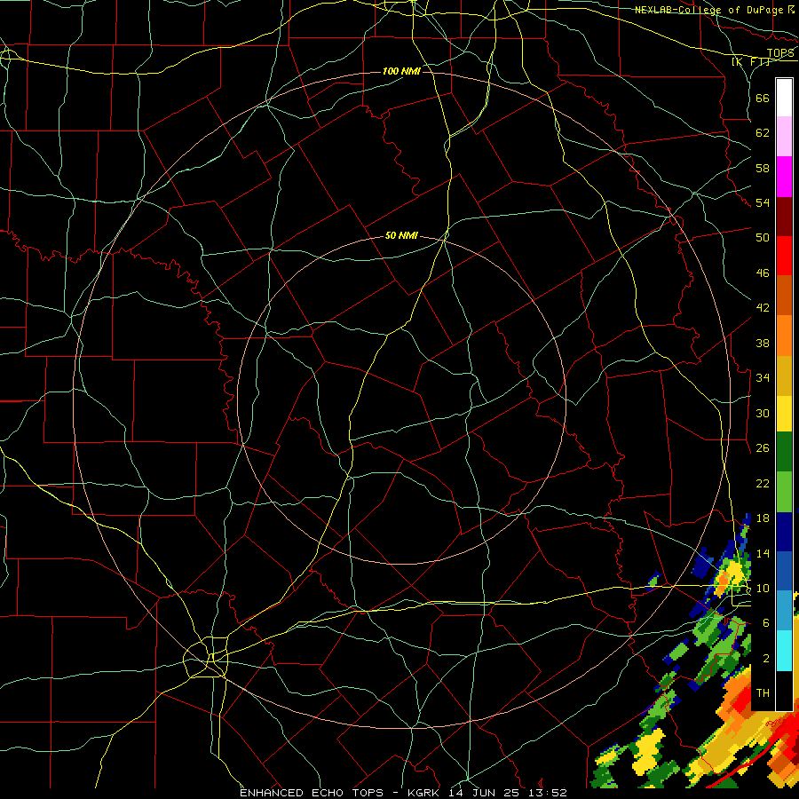Select the legend value "38"
799x799 pixels.
coord(763,343)
